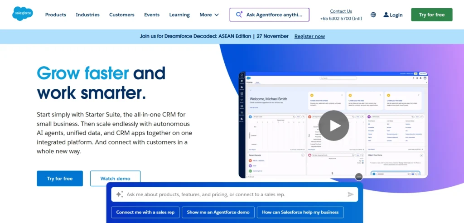Minimize the chat panel with the minus button

(x=359, y=177)
